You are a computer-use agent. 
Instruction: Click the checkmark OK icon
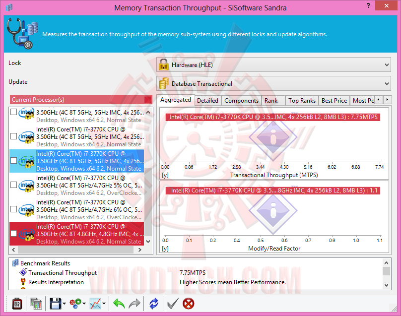[173, 304]
